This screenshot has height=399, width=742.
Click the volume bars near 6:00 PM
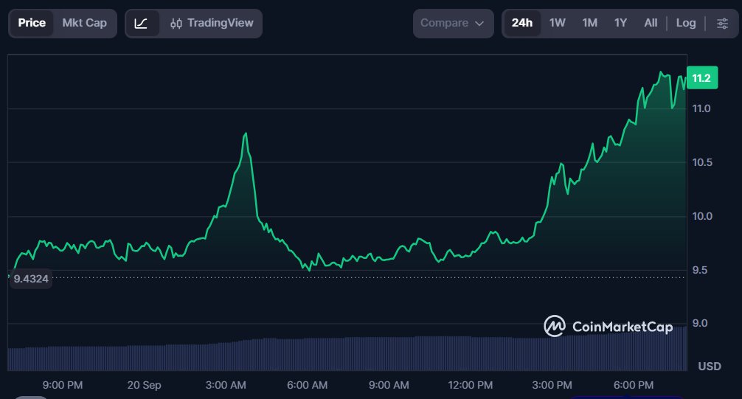point(634,351)
